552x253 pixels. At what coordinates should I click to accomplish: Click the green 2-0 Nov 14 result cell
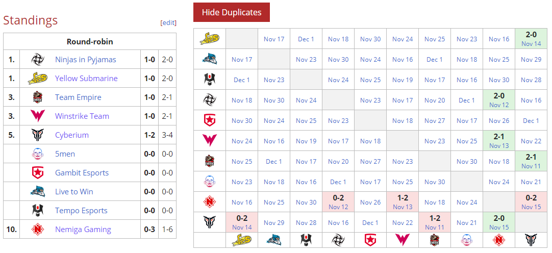pyautogui.click(x=531, y=39)
